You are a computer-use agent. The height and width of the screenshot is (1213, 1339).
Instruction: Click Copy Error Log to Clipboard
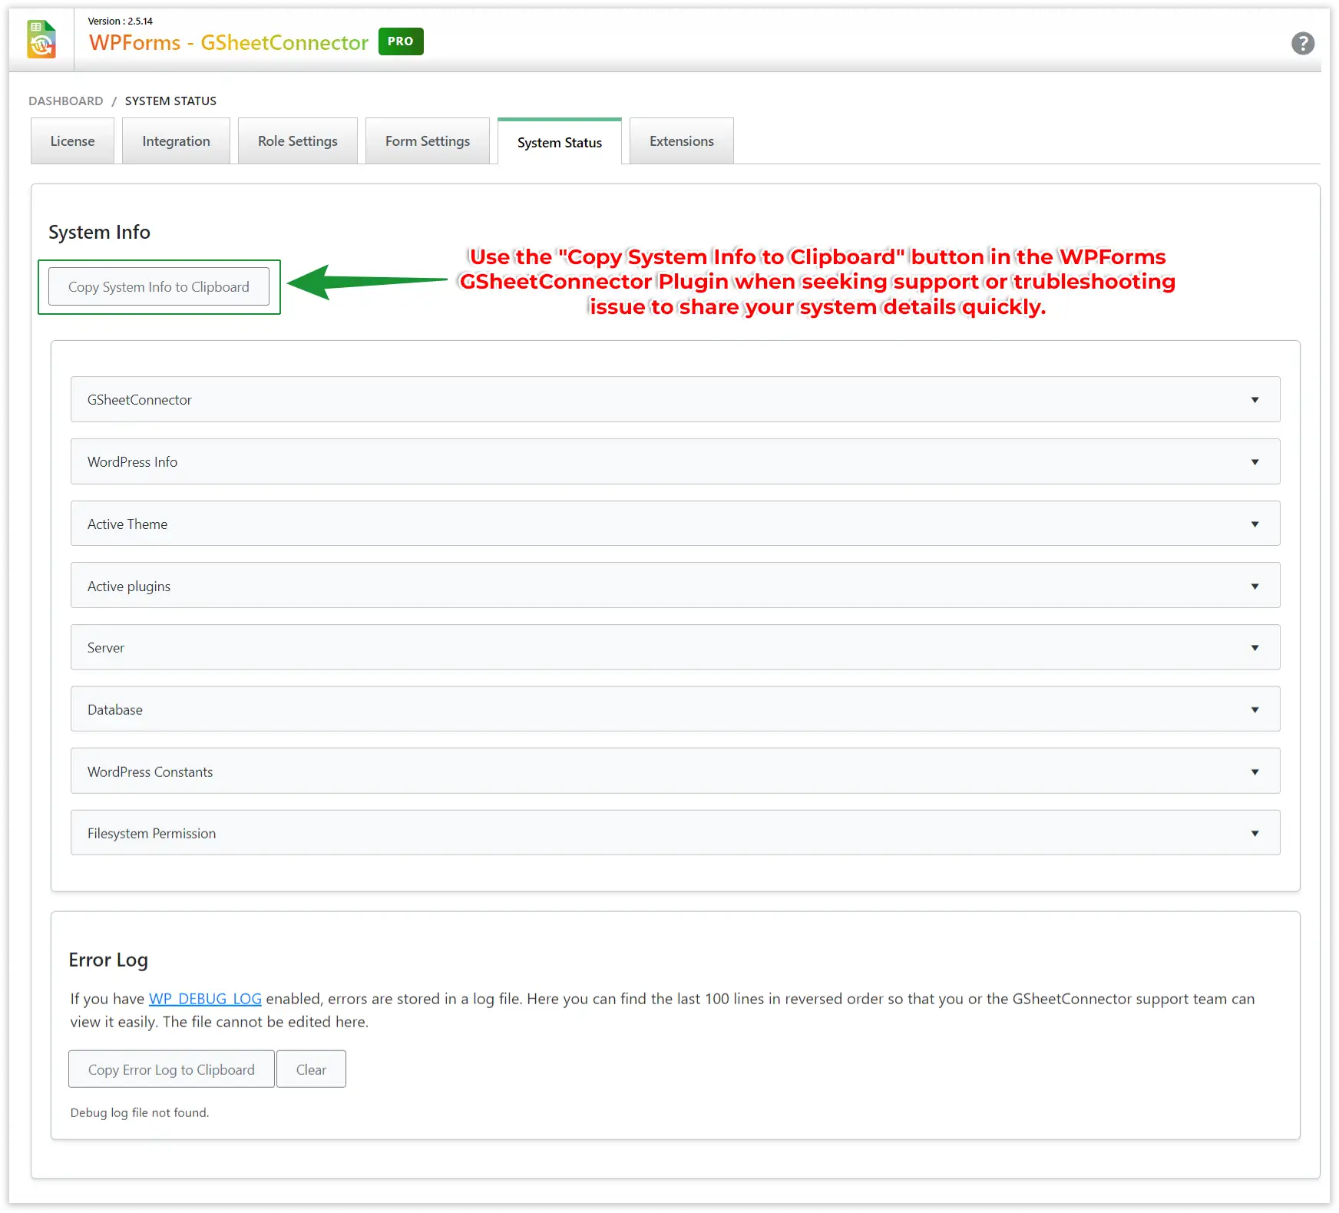170,1069
